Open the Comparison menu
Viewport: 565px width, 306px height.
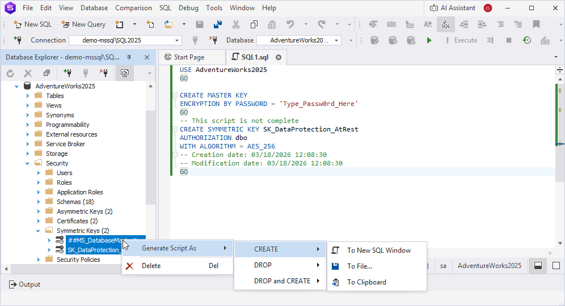[133, 8]
